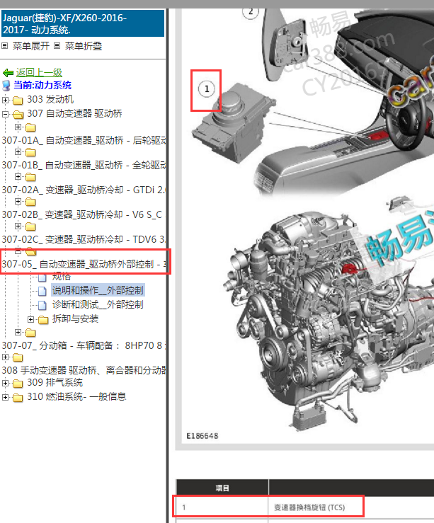Expand the 310 燃油系统 node
This screenshot has width=434, height=523.
coord(5,397)
